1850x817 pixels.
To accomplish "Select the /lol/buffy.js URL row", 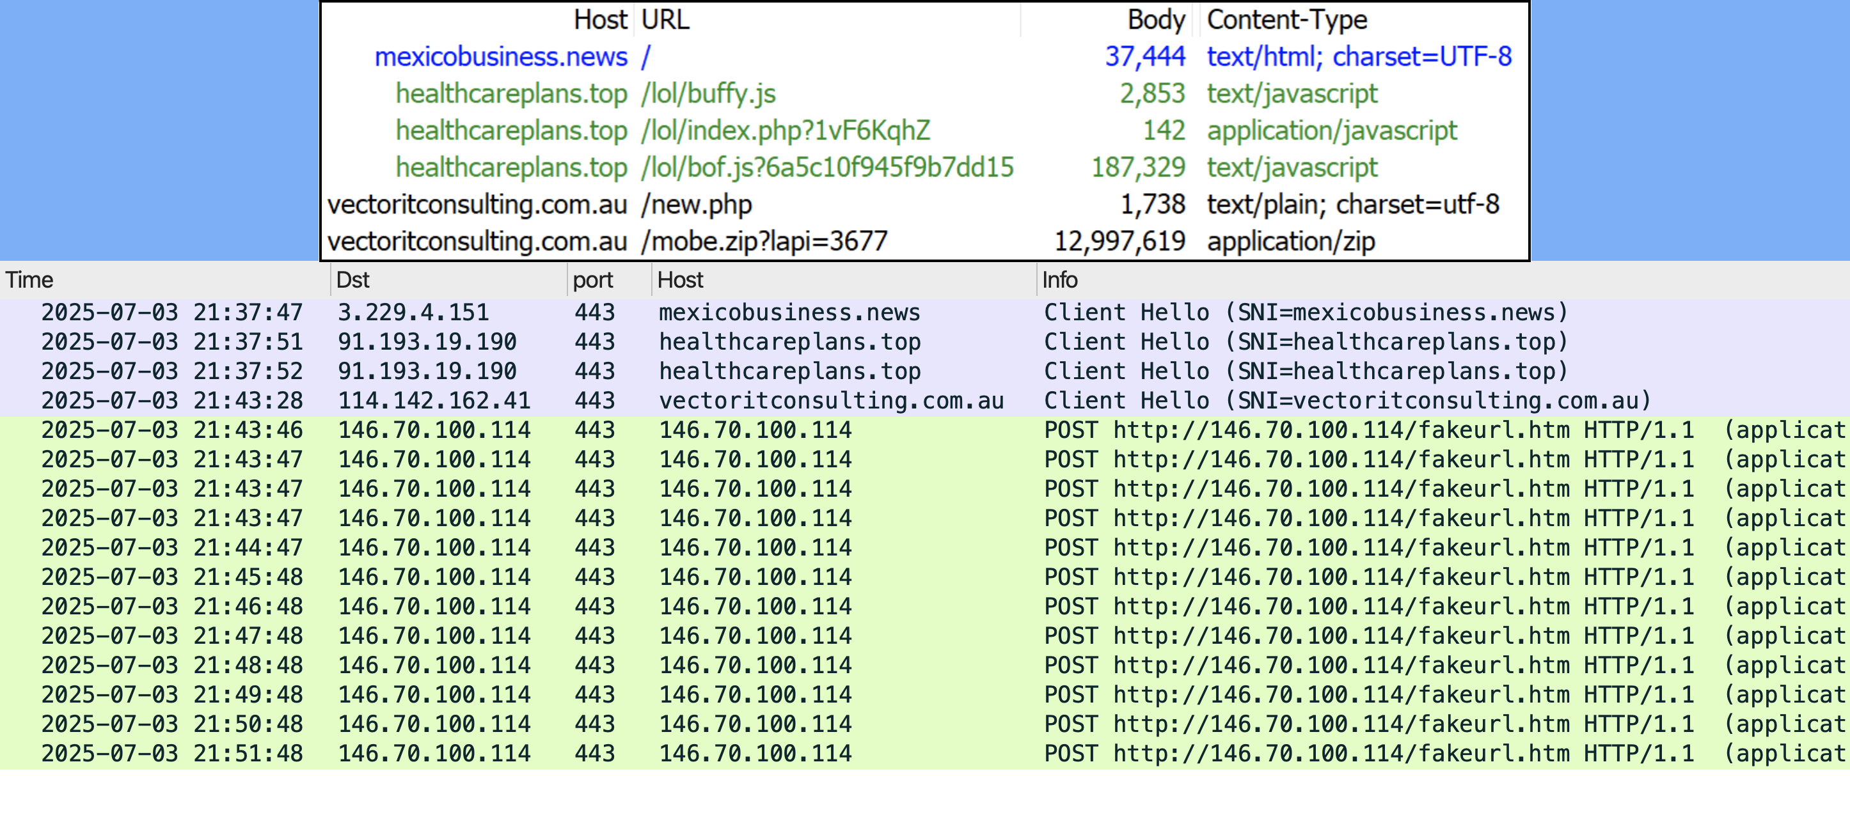I will pyautogui.click(x=708, y=93).
